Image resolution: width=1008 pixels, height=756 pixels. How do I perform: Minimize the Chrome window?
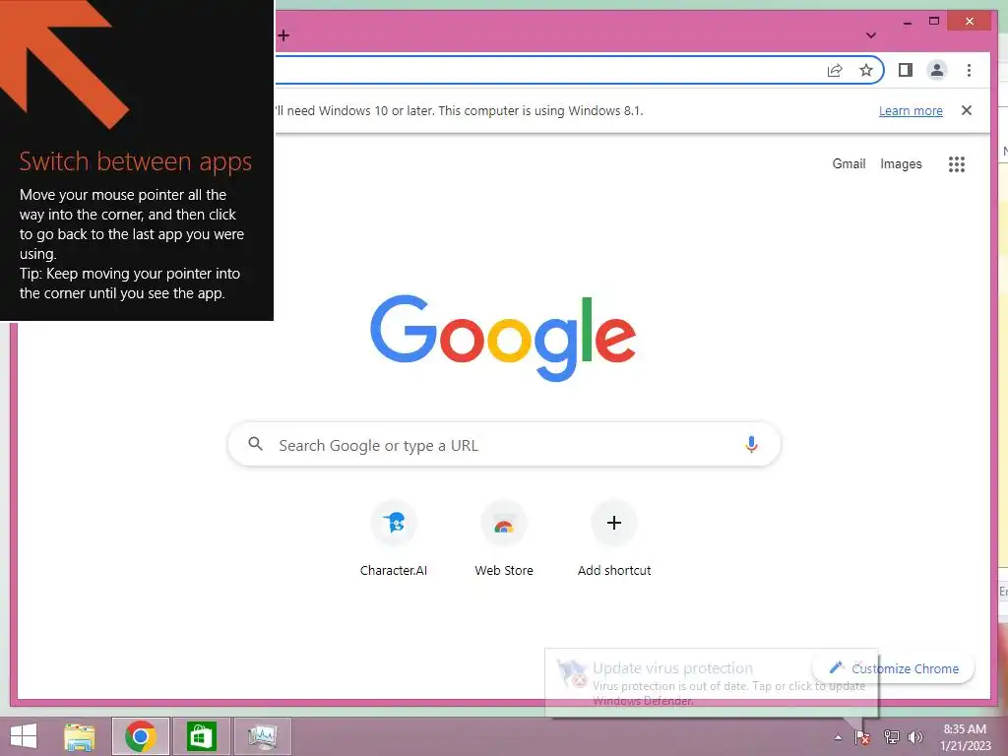(x=907, y=23)
